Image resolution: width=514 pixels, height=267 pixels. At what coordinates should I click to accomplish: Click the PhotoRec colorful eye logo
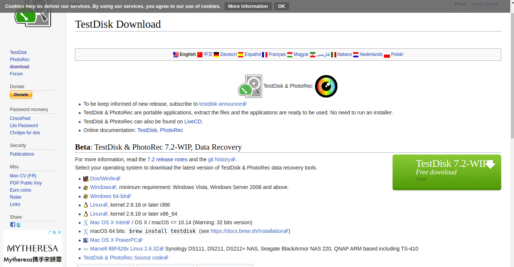click(x=326, y=86)
